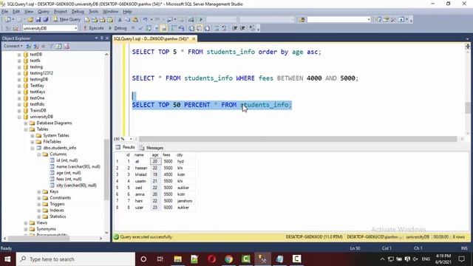Viewport: 473px width, 266px height.
Task: Collapse the Tables folder
Action: click(x=26, y=129)
